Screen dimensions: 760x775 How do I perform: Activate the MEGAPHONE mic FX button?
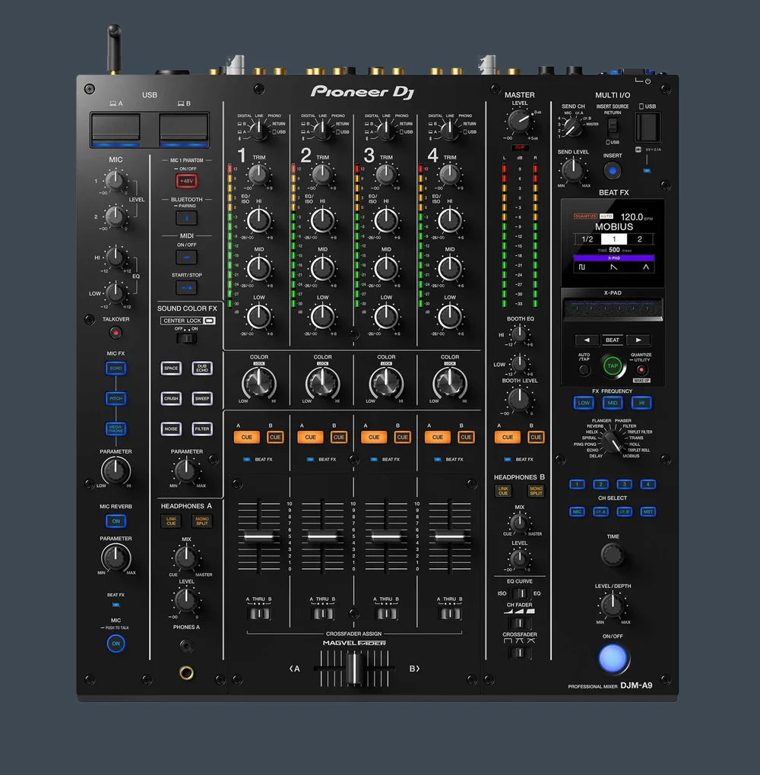click(x=116, y=429)
